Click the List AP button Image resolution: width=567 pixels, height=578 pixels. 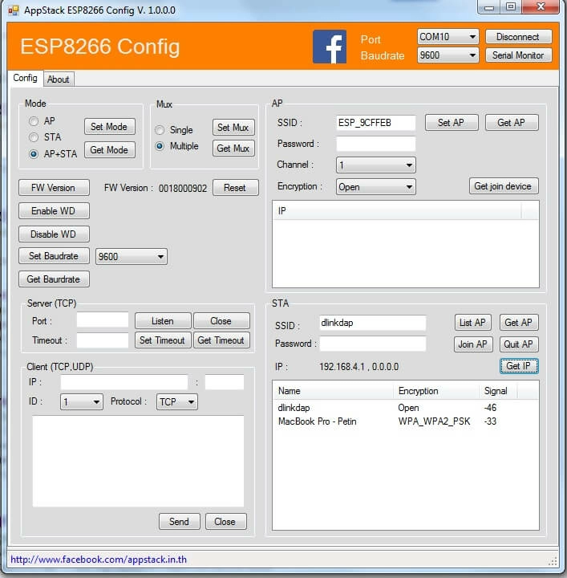(472, 323)
